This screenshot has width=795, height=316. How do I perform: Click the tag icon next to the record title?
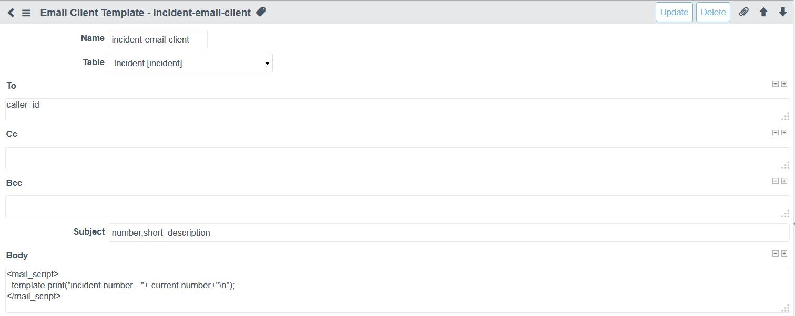261,12
